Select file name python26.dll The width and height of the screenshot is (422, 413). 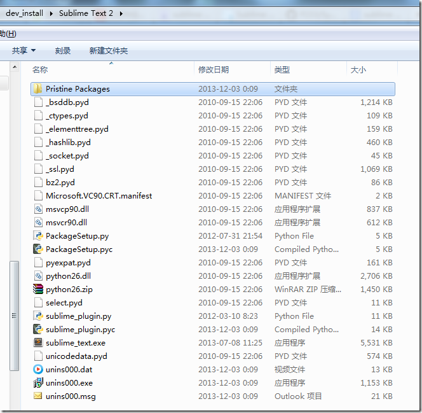coord(68,276)
